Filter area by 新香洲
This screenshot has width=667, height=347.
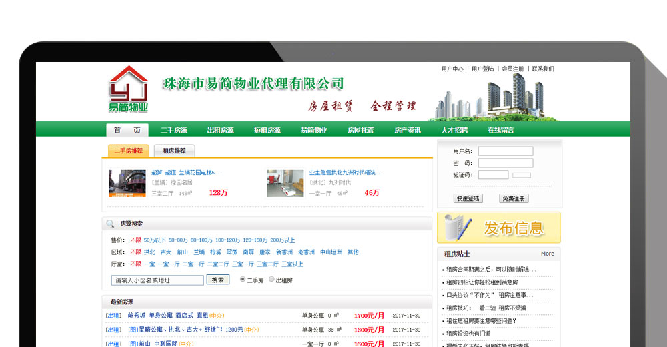(284, 252)
